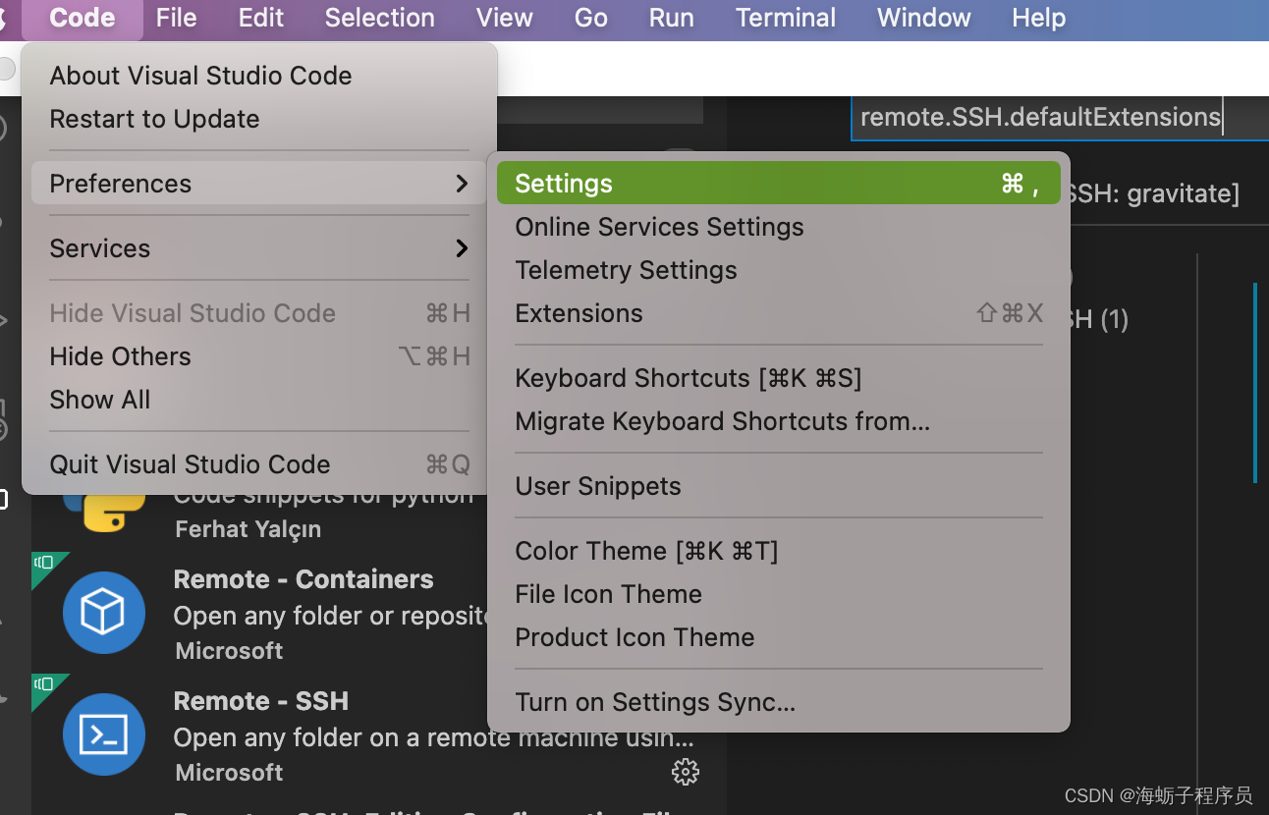Select Extensions in Preferences submenu
This screenshot has width=1269, height=815.
(779, 313)
